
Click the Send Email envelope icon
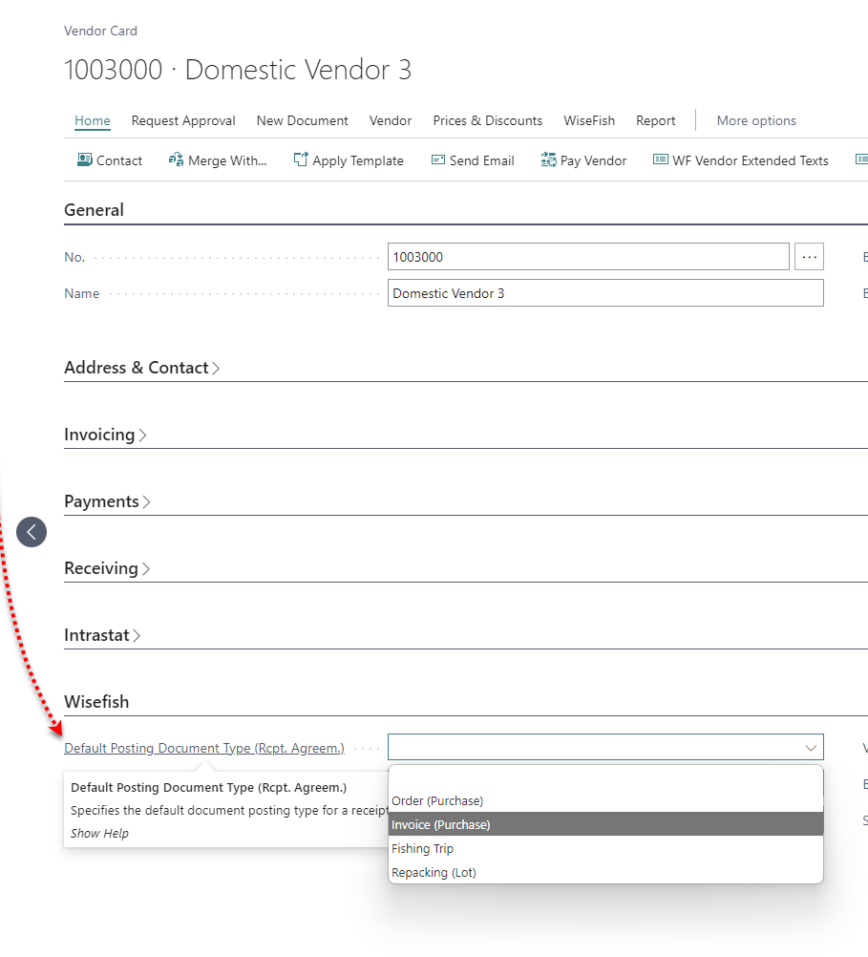[438, 160]
